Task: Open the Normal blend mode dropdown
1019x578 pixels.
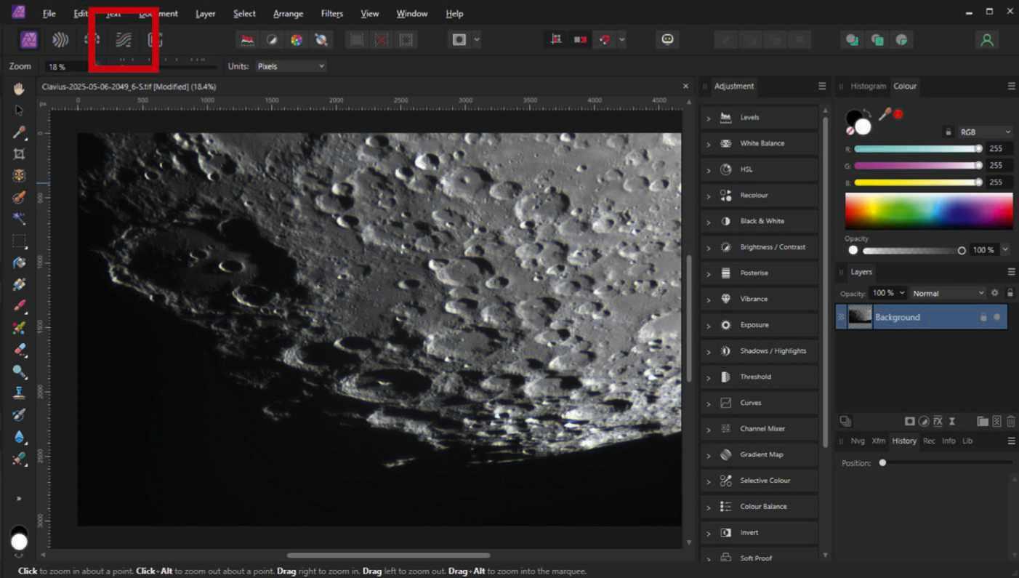Action: click(948, 293)
